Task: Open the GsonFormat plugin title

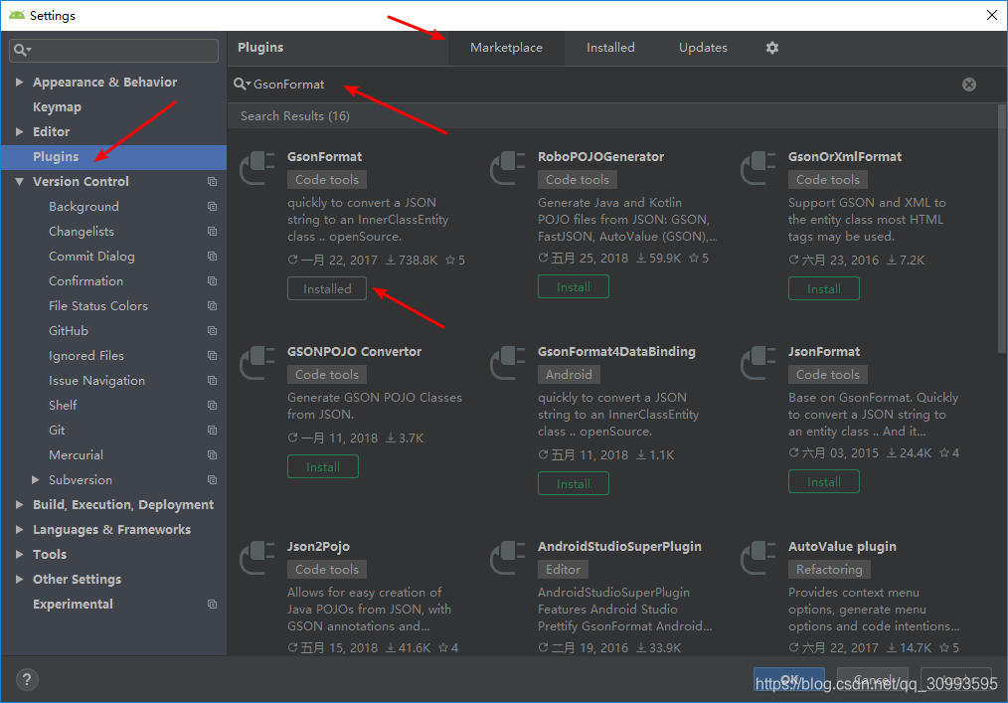Action: point(325,157)
